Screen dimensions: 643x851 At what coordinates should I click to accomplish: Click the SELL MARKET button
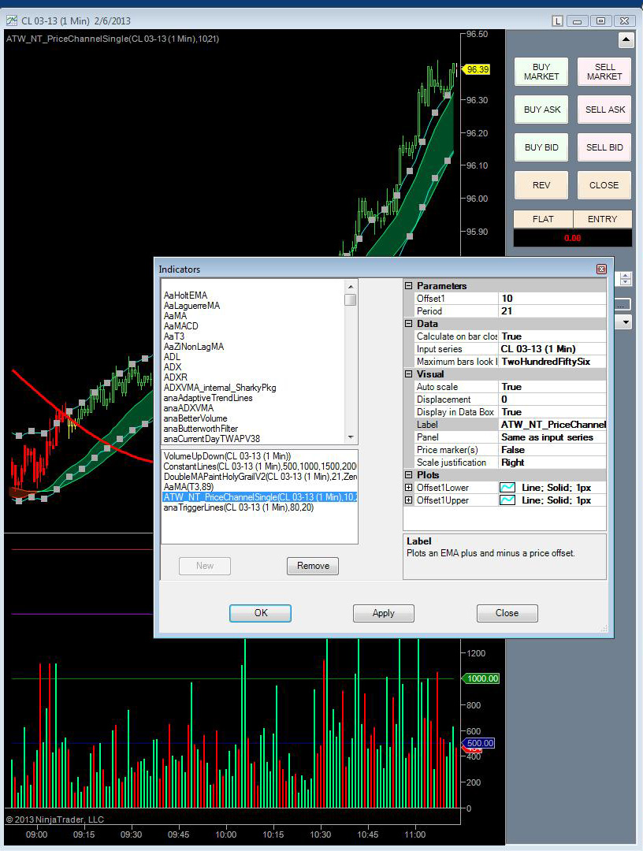tap(604, 72)
